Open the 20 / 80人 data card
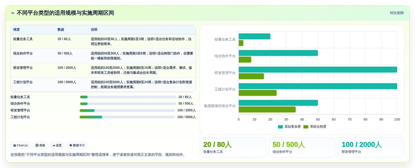 pos(233,147)
